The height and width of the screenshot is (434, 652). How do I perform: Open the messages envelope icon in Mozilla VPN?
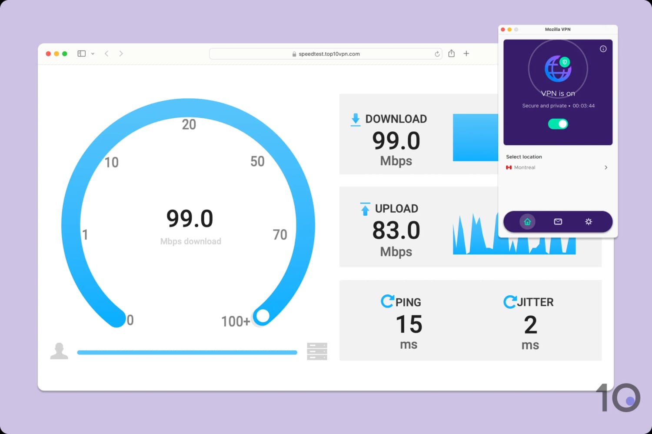point(558,222)
